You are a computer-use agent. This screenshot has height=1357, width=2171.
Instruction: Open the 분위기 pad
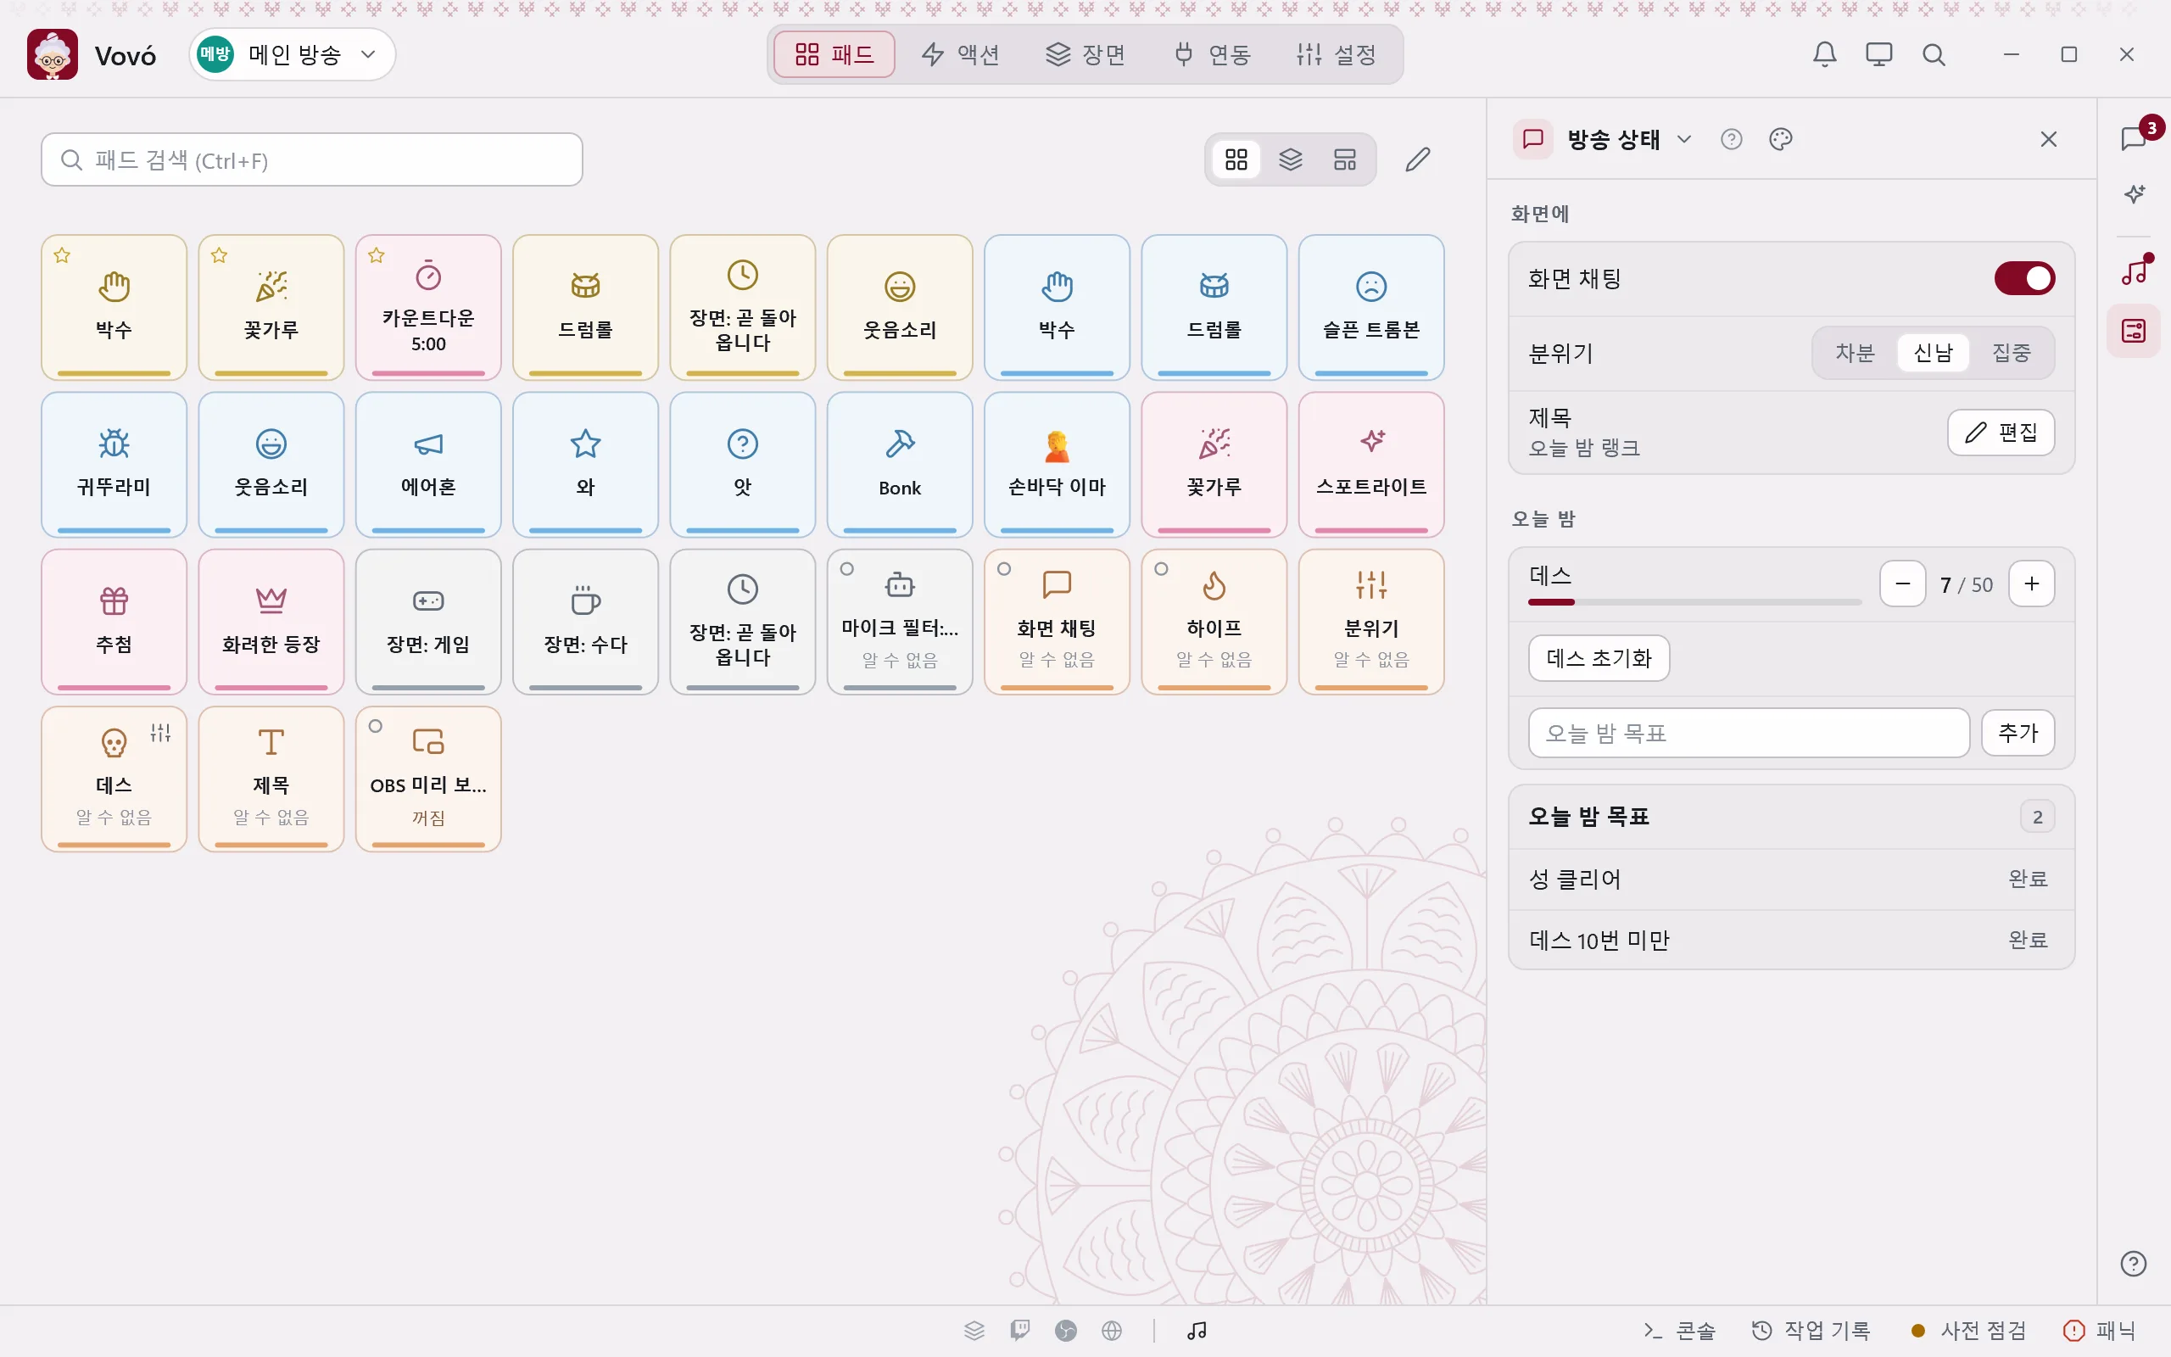tap(1370, 621)
